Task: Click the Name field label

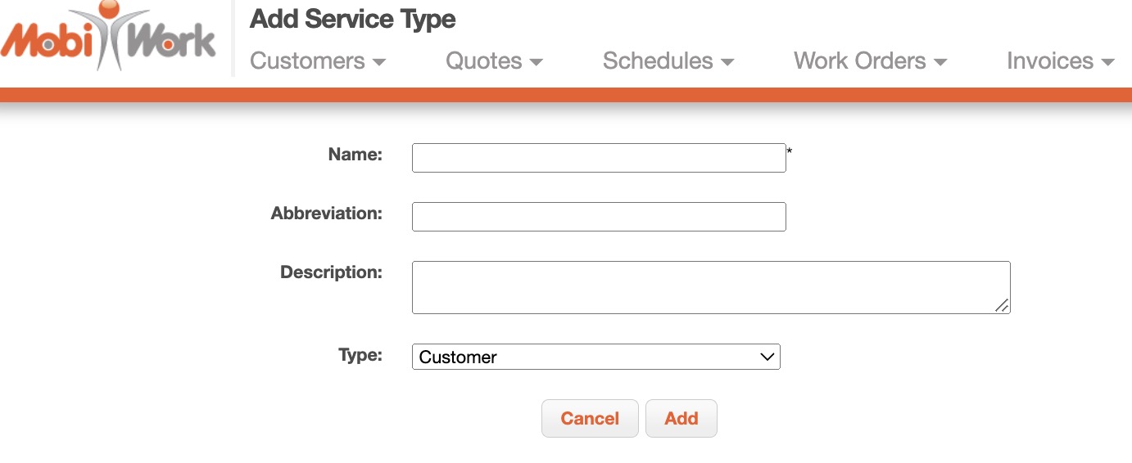Action: pos(355,155)
